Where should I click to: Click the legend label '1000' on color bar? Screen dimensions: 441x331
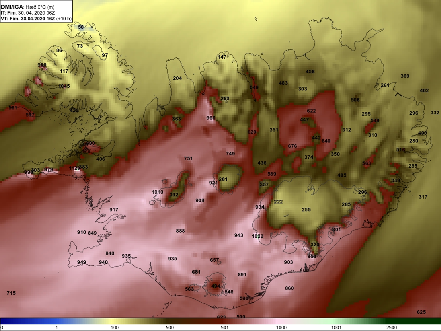tap(281, 327)
